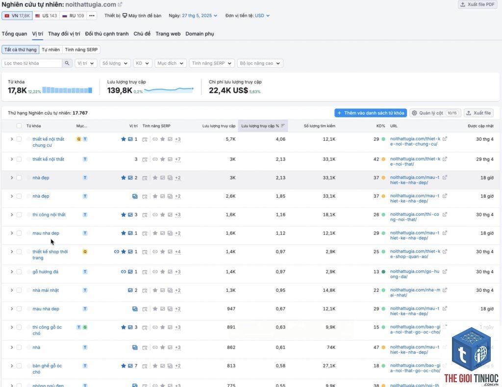
Task: Click the G intent badge for 'thi công gỗ óc chó'
Action: (x=85, y=327)
